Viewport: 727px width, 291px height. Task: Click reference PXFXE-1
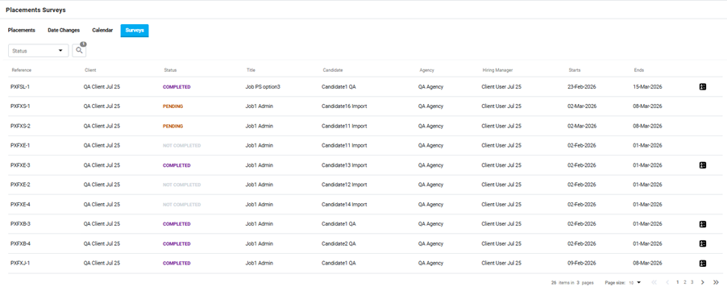[20, 145]
